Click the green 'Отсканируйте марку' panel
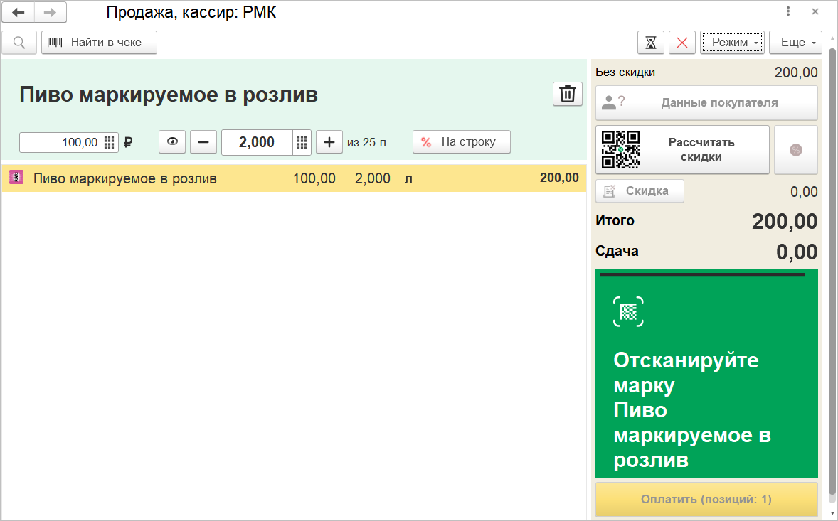 point(706,373)
